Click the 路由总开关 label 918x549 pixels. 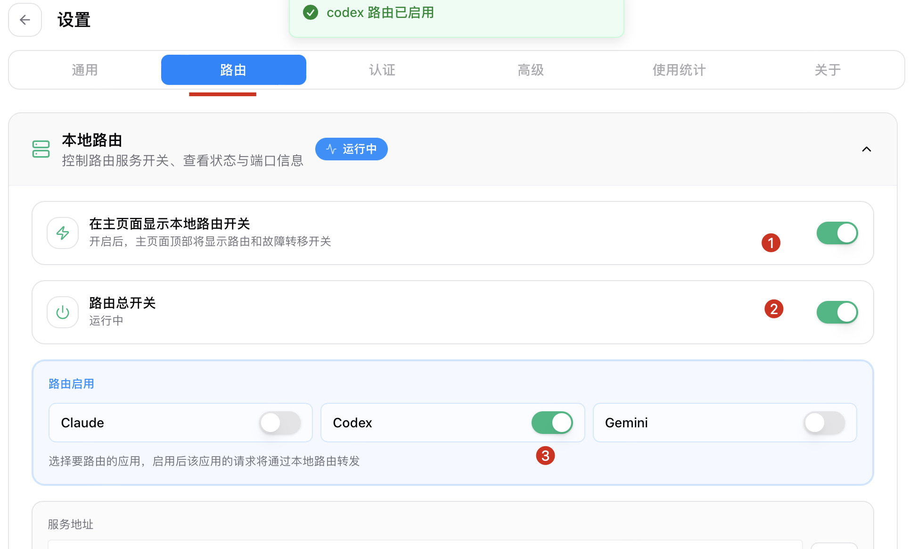coord(123,303)
